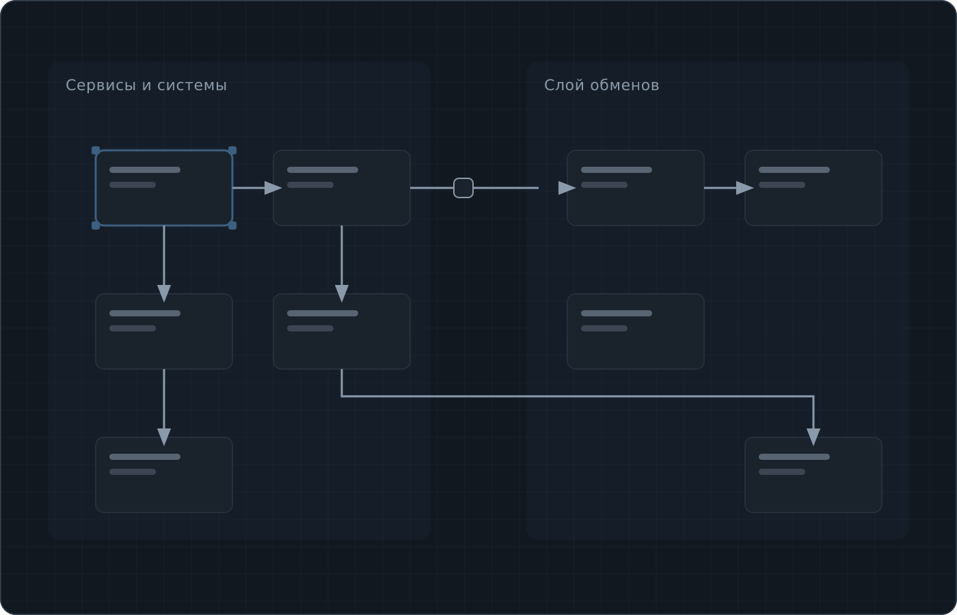The height and width of the screenshot is (615, 957).
Task: Select the unconnected node in "Слой обменов" group
Action: [636, 331]
